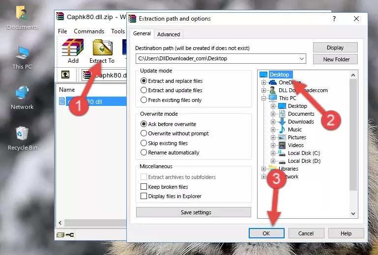Click the Display button

[x=335, y=48]
